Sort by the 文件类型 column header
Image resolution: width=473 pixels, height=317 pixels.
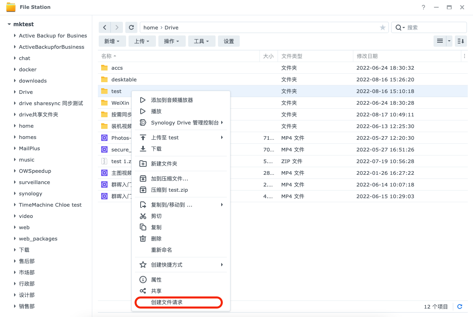pyautogui.click(x=315, y=56)
